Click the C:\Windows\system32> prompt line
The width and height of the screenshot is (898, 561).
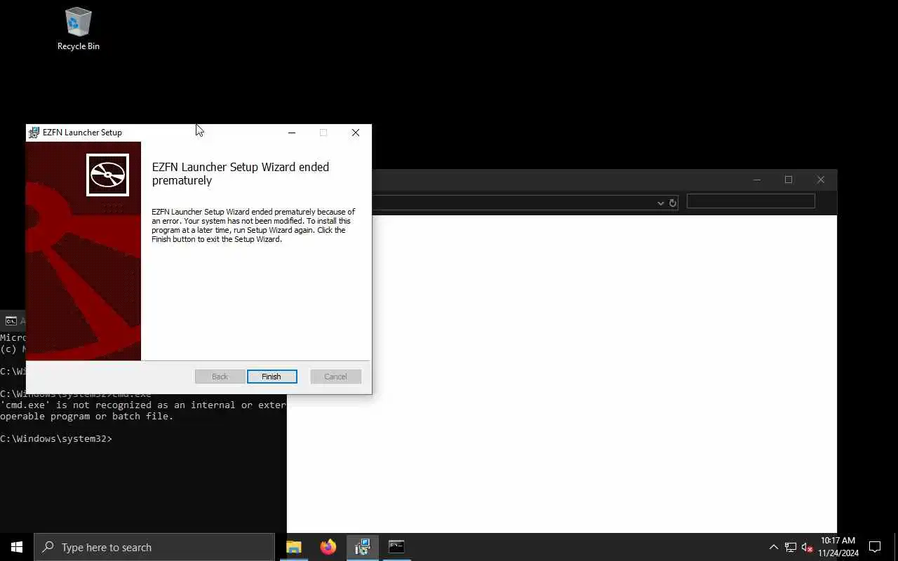[56, 438]
